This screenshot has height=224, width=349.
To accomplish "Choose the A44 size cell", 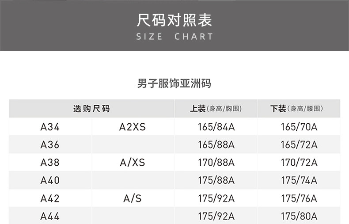I will [x=50, y=216].
